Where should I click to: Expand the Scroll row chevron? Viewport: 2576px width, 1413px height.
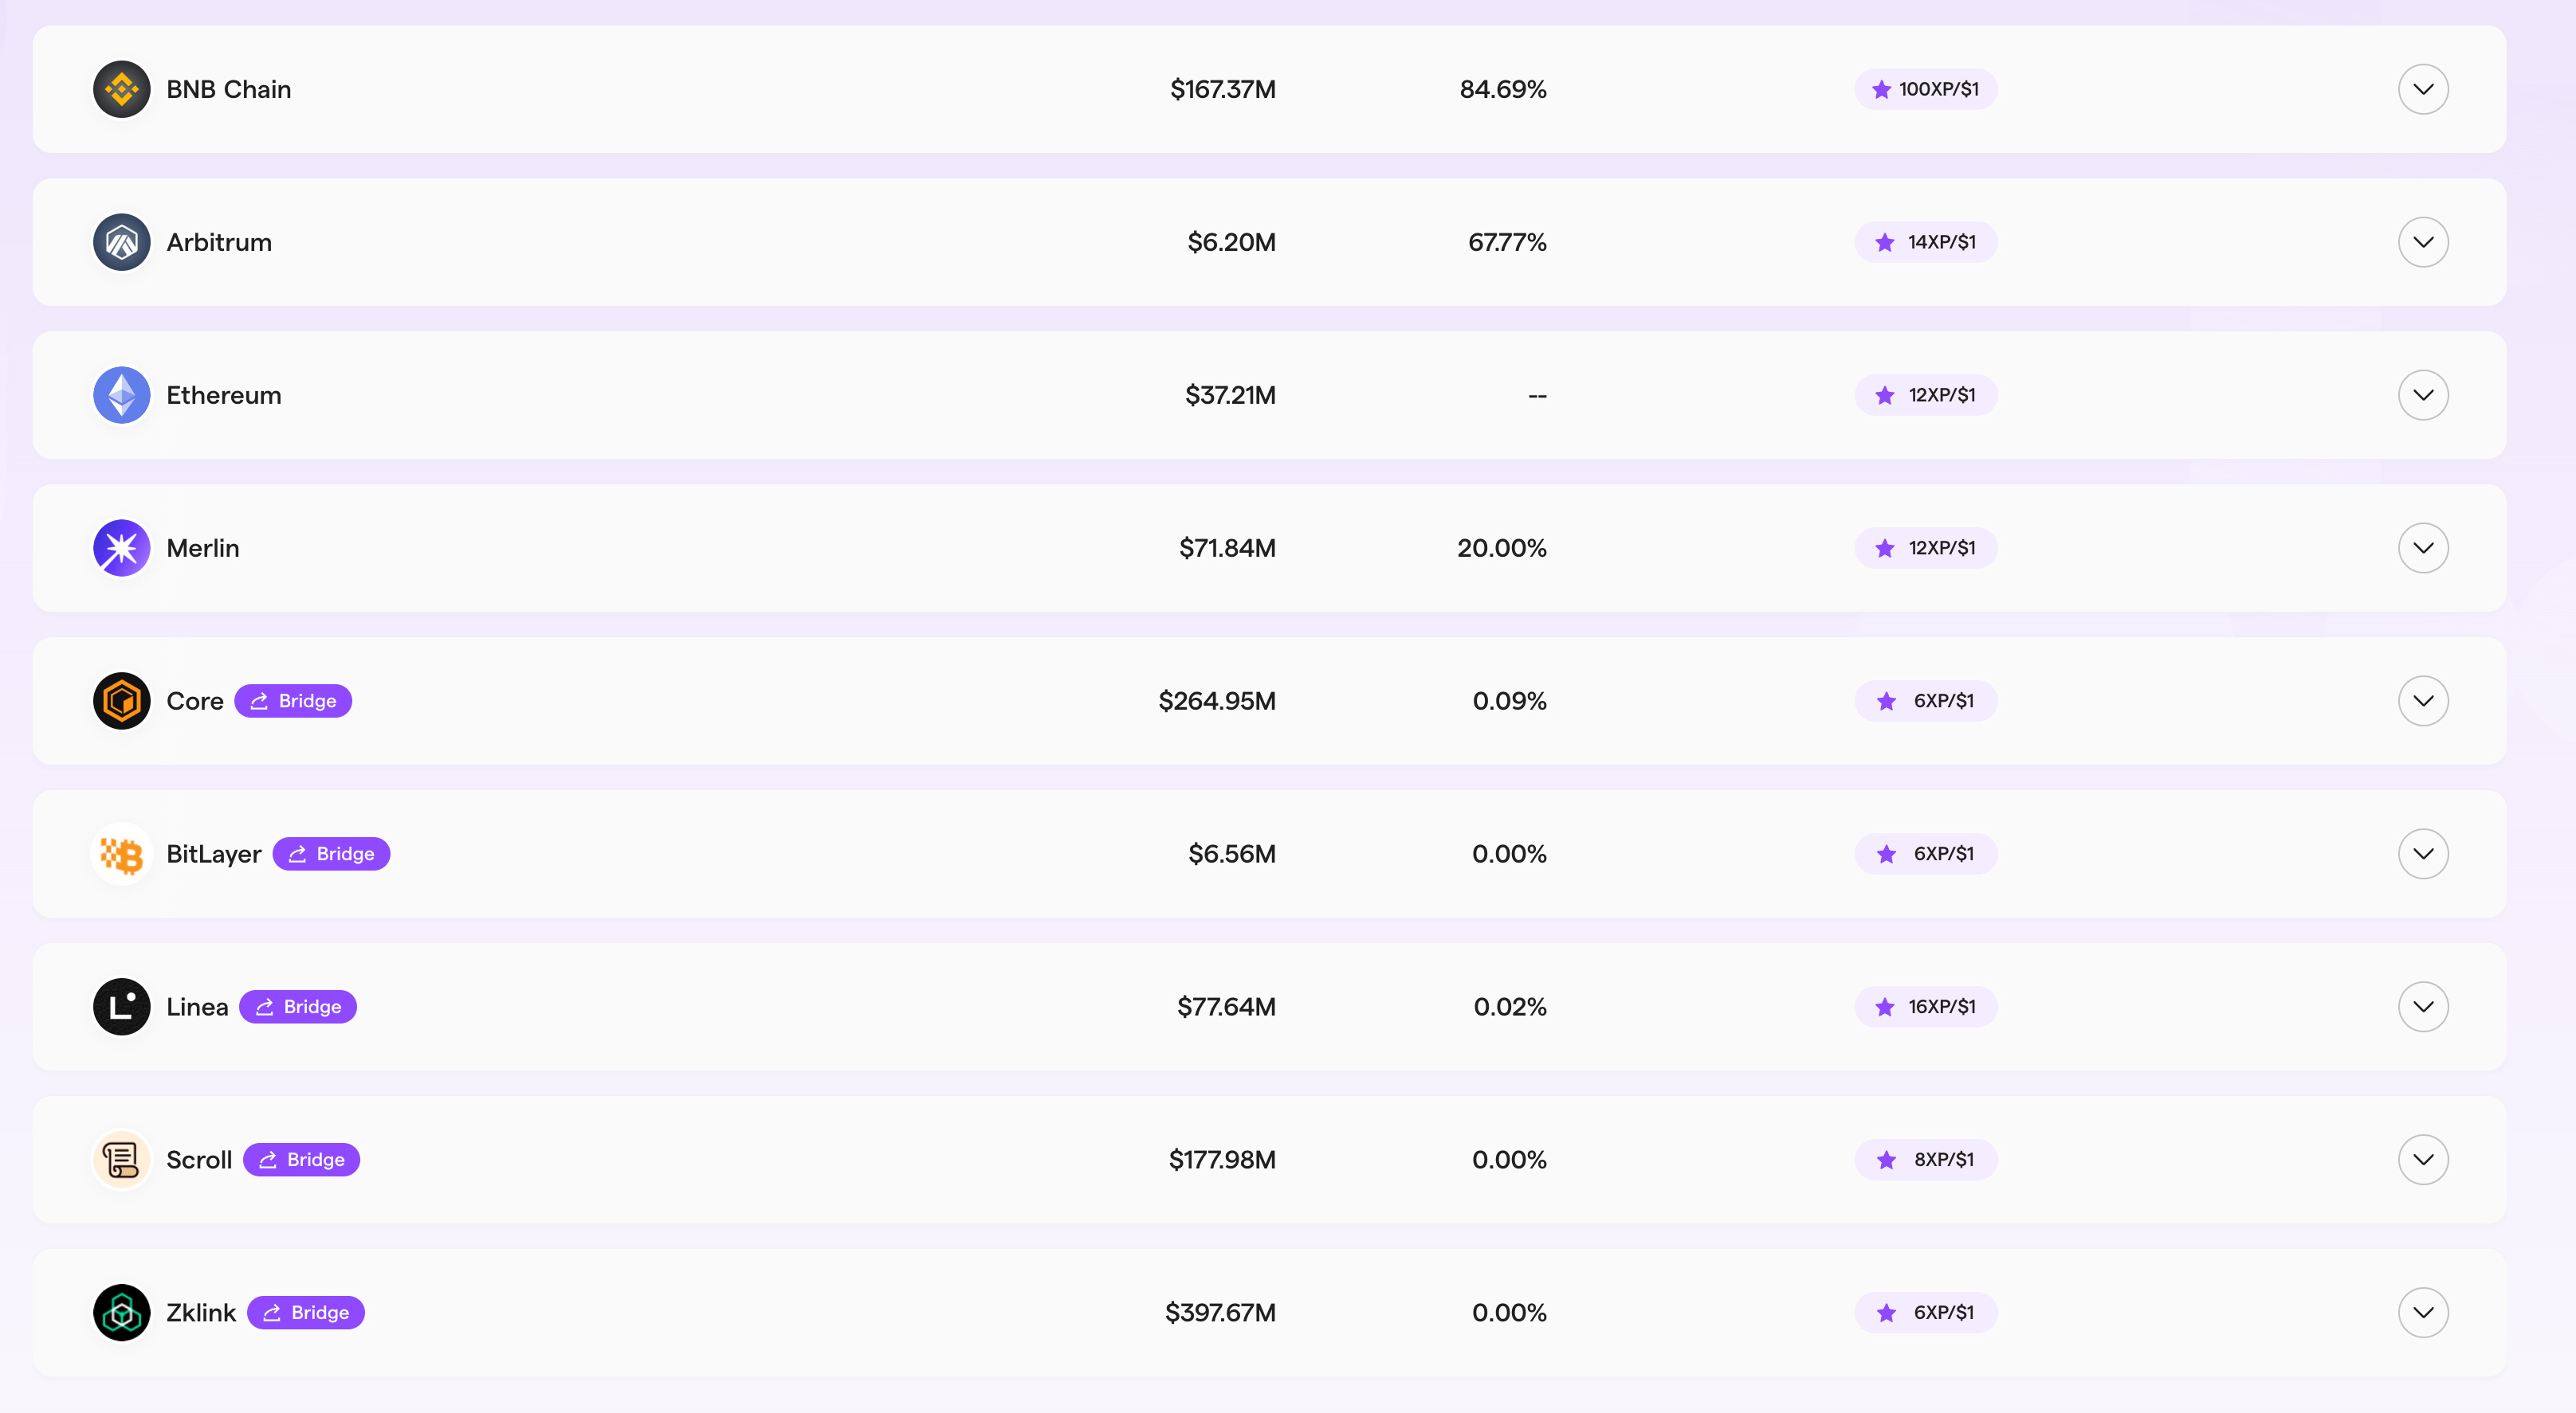point(2423,1159)
